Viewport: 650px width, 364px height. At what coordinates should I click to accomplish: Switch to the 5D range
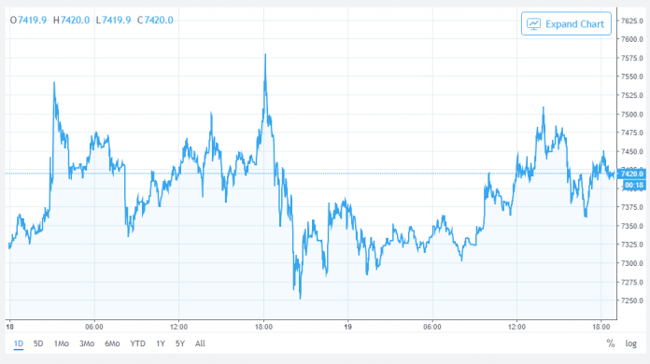38,343
